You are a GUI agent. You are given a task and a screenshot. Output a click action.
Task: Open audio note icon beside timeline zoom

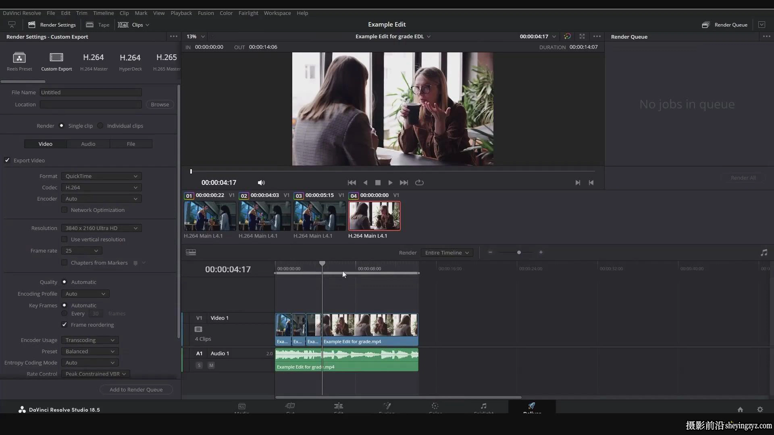[764, 253]
